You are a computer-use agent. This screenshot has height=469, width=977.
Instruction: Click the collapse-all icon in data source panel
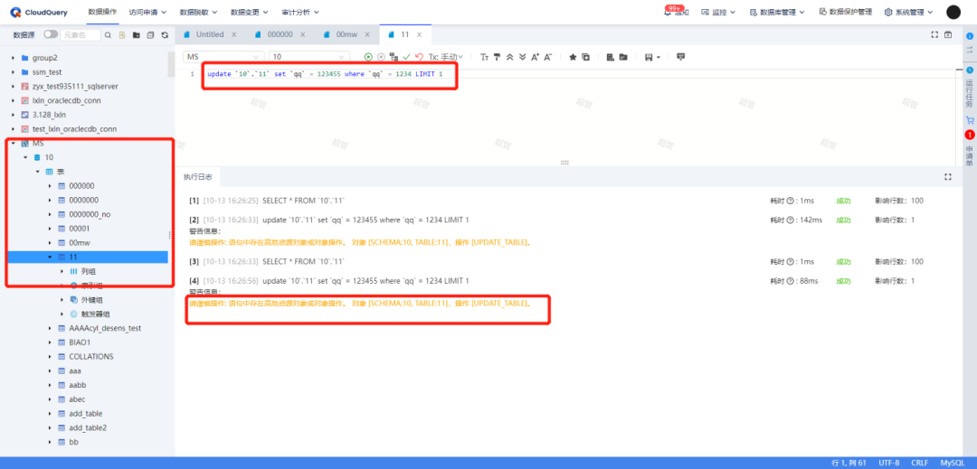tap(150, 35)
